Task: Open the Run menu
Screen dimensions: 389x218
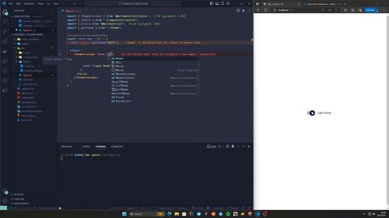Action: (56, 4)
